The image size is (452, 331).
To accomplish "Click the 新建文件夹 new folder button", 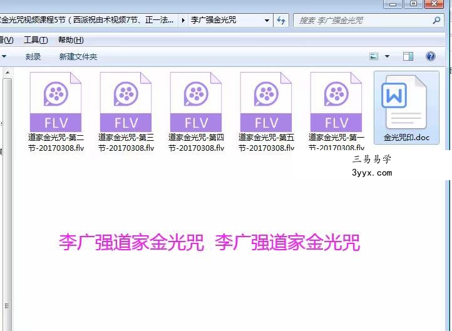I will (78, 56).
